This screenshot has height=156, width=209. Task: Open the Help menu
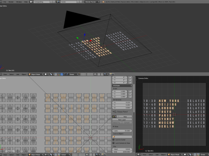26,2
